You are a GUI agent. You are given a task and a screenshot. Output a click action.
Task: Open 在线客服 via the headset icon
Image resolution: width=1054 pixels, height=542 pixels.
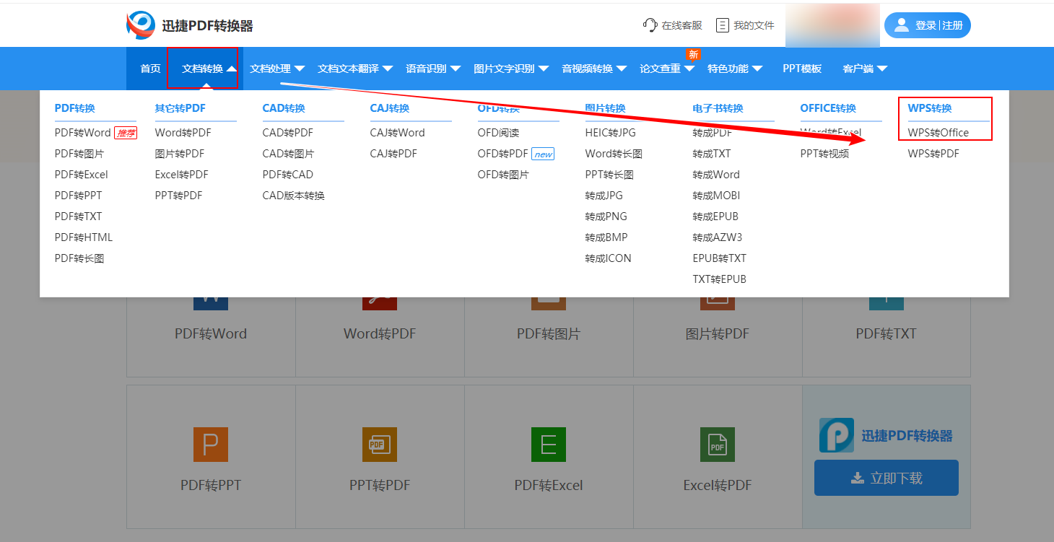tap(650, 25)
